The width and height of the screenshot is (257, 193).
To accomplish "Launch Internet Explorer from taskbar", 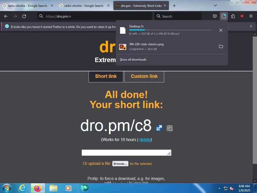I will (22, 188).
